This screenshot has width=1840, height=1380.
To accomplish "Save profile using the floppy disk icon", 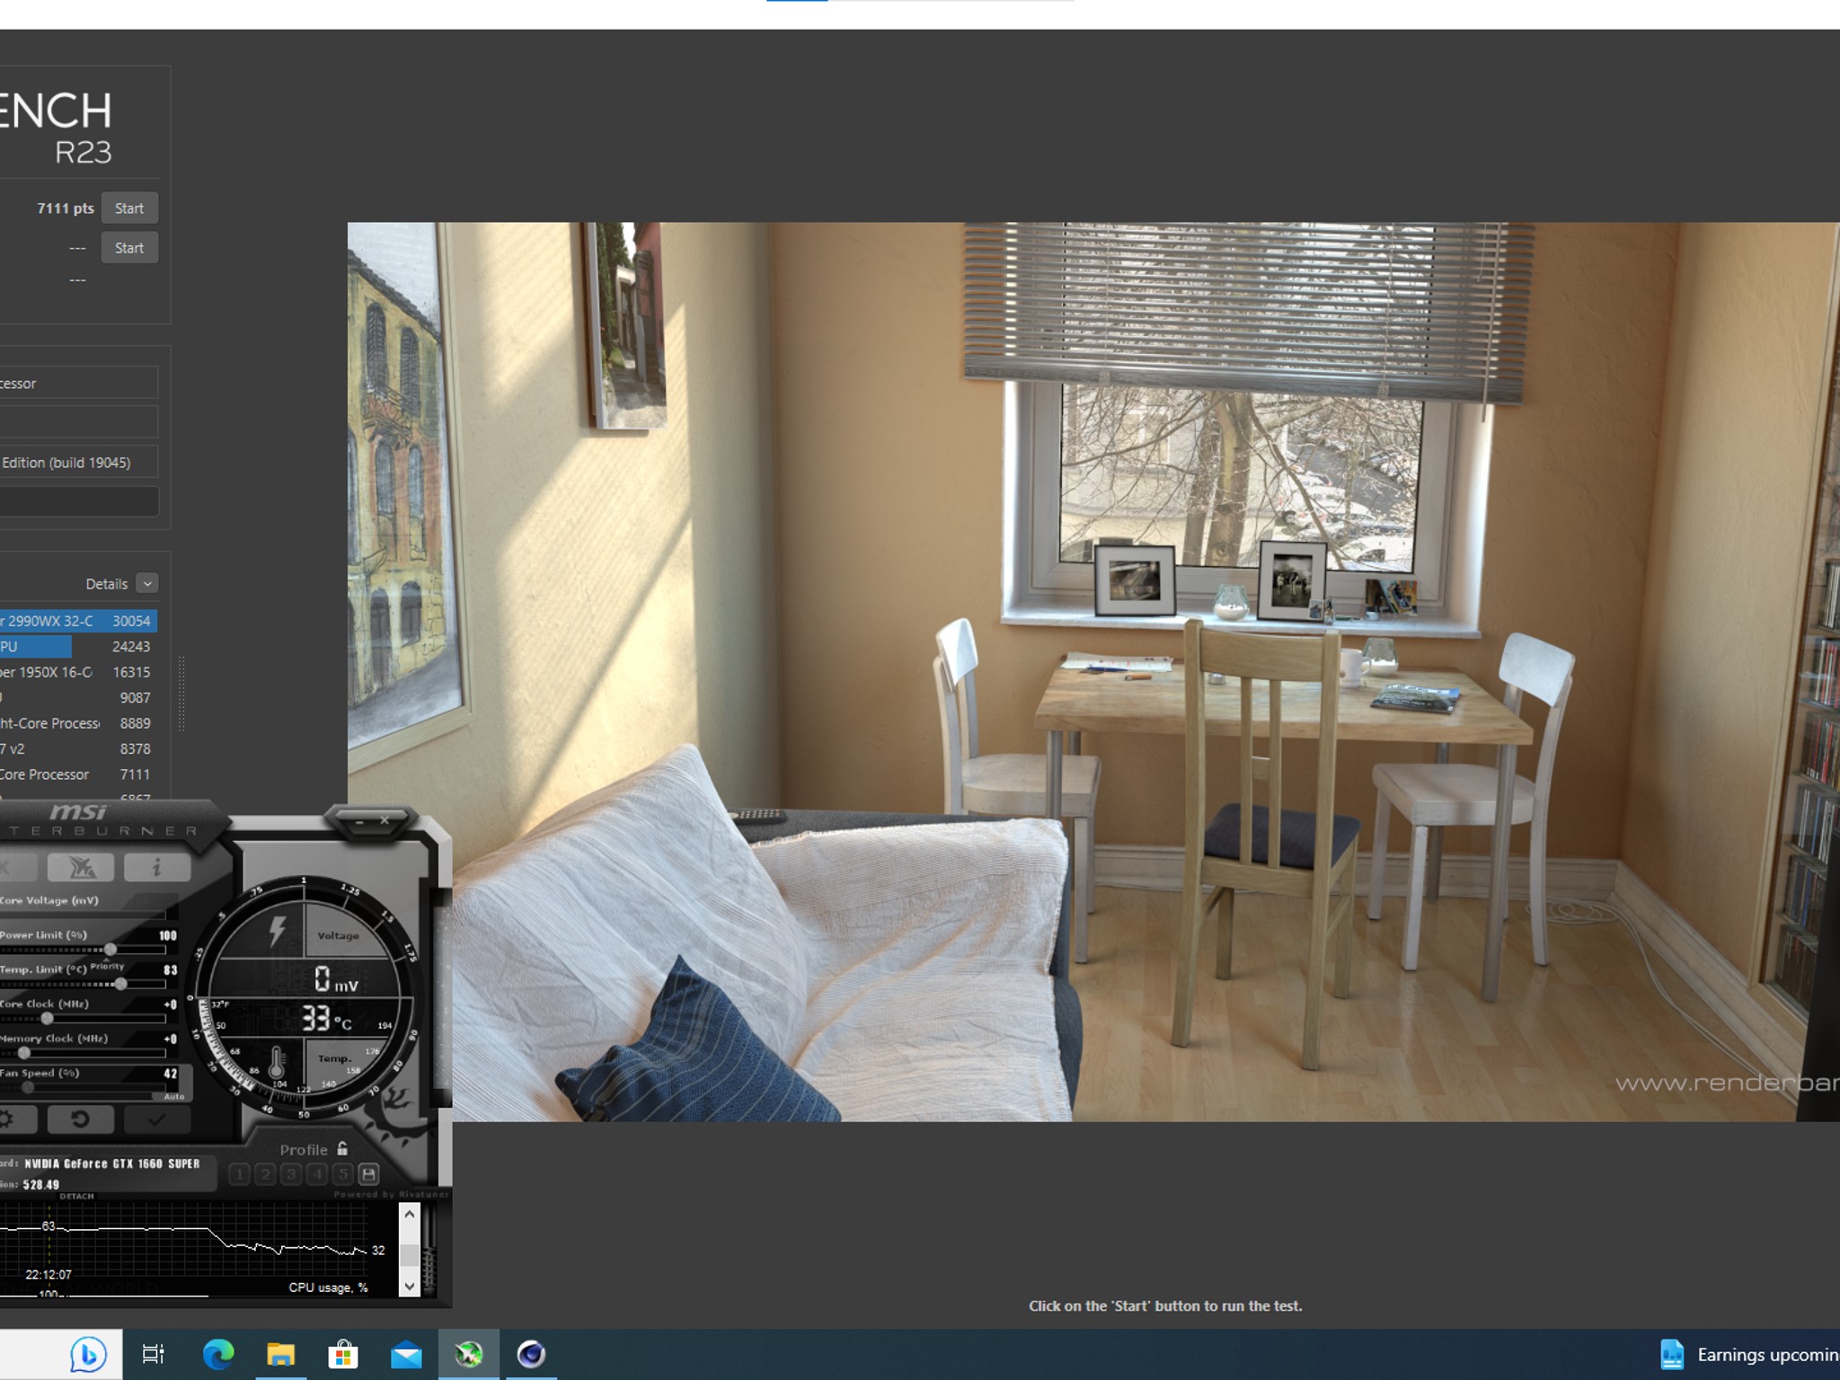I will 368,1174.
